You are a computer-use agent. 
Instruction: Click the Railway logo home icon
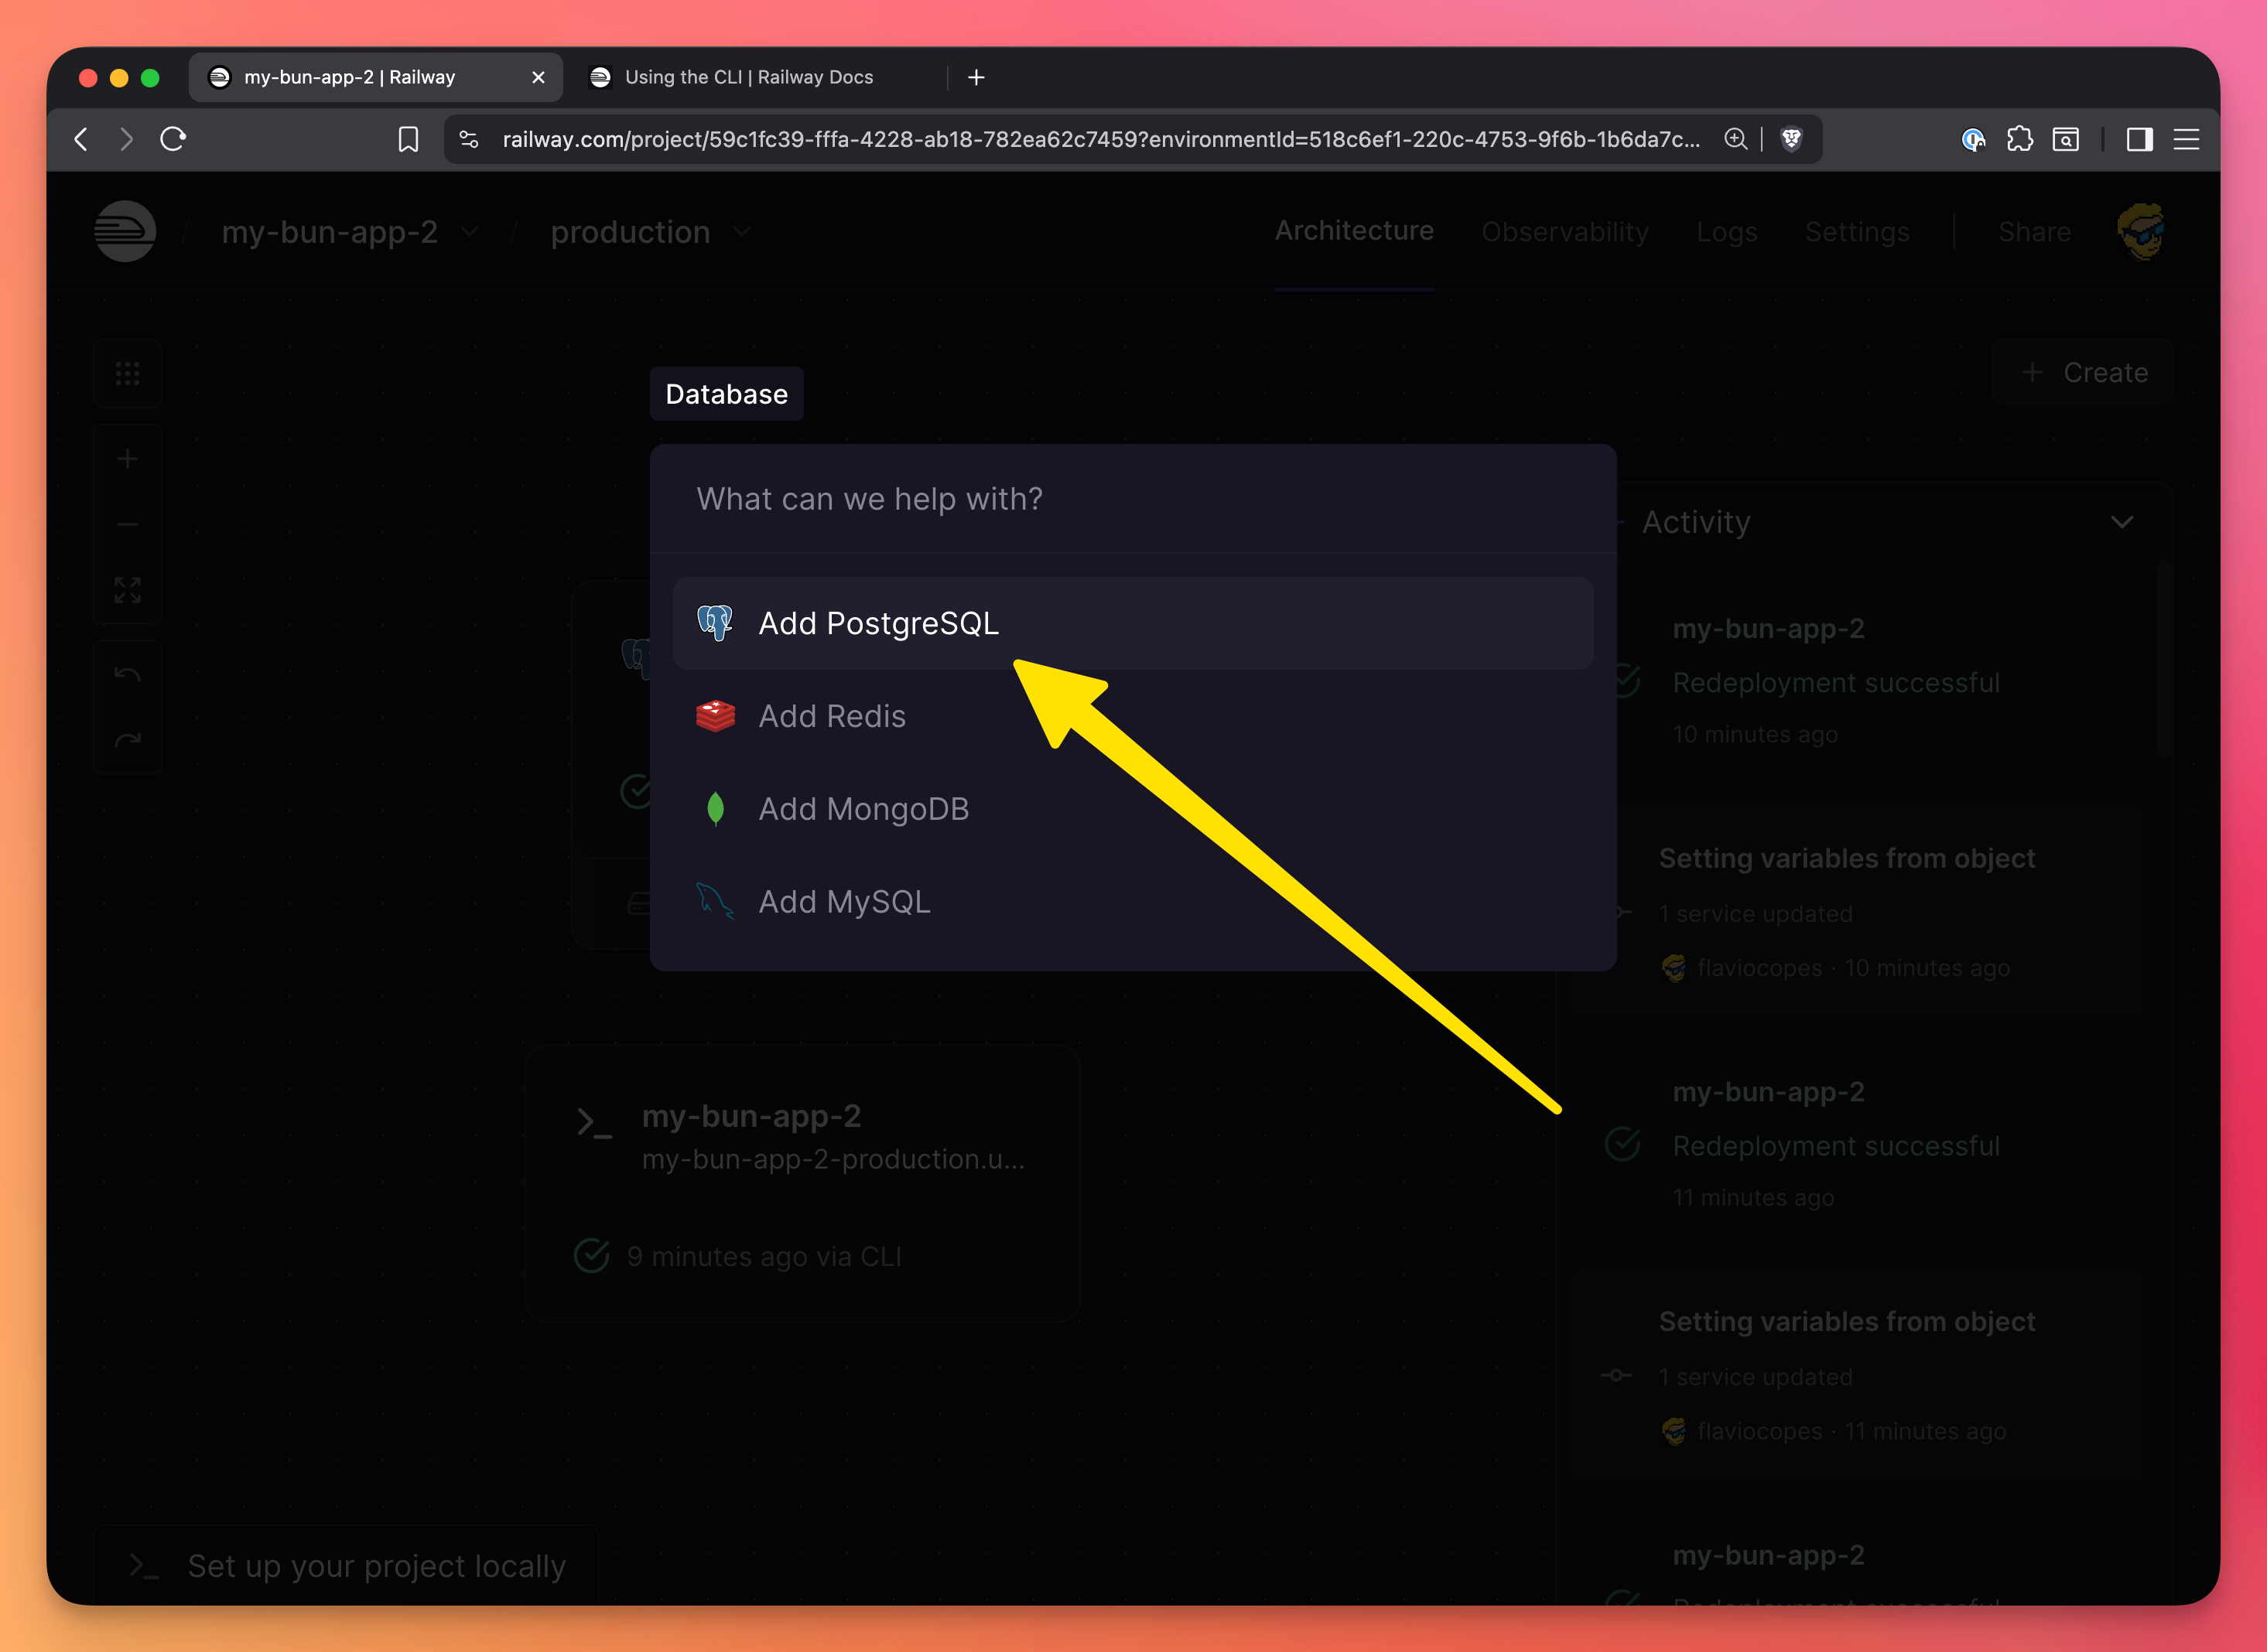tap(125, 232)
